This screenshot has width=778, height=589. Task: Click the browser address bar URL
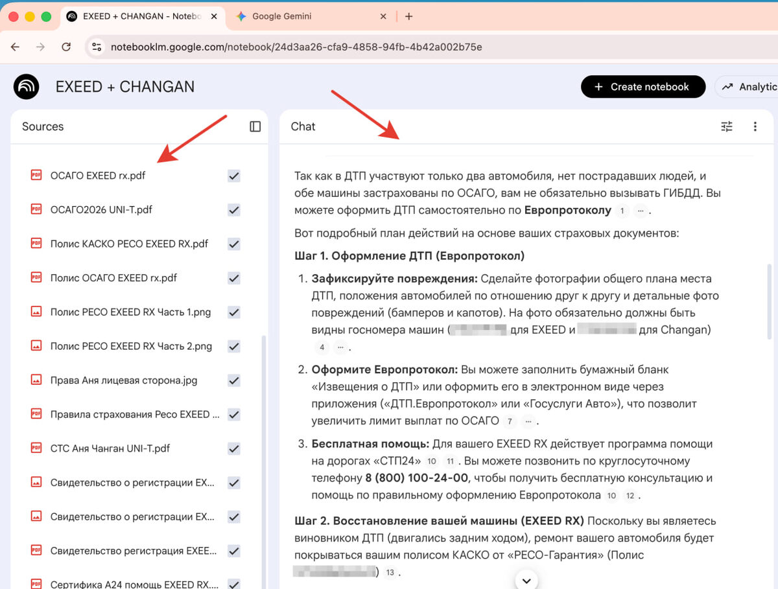(296, 47)
